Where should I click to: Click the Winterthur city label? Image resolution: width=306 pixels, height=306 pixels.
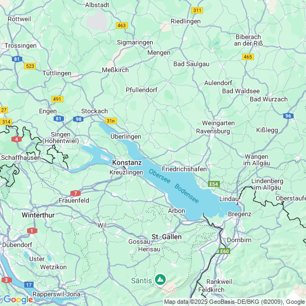coord(38,215)
